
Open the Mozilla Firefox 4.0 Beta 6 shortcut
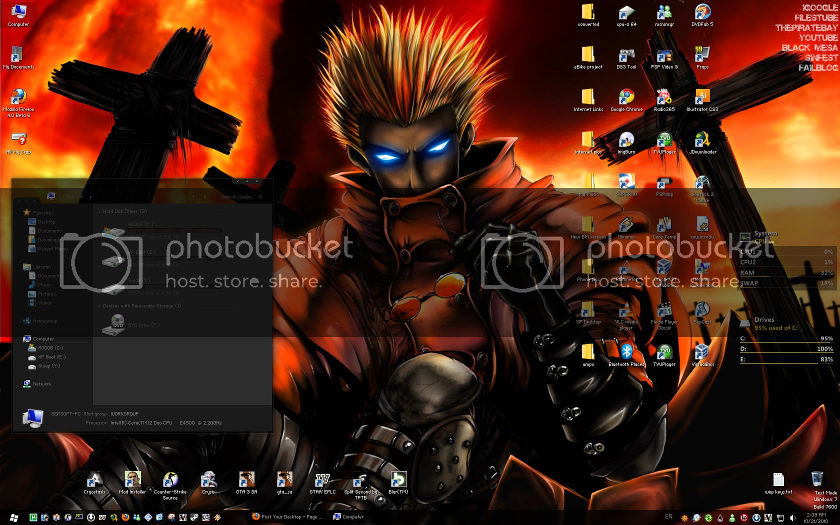[19, 98]
